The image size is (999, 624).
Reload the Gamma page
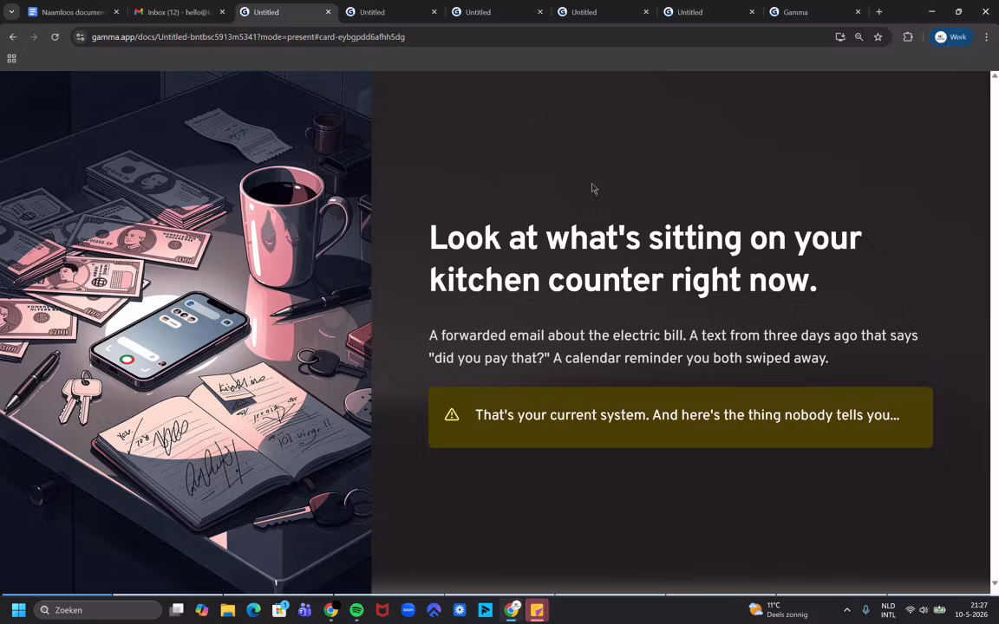point(55,37)
